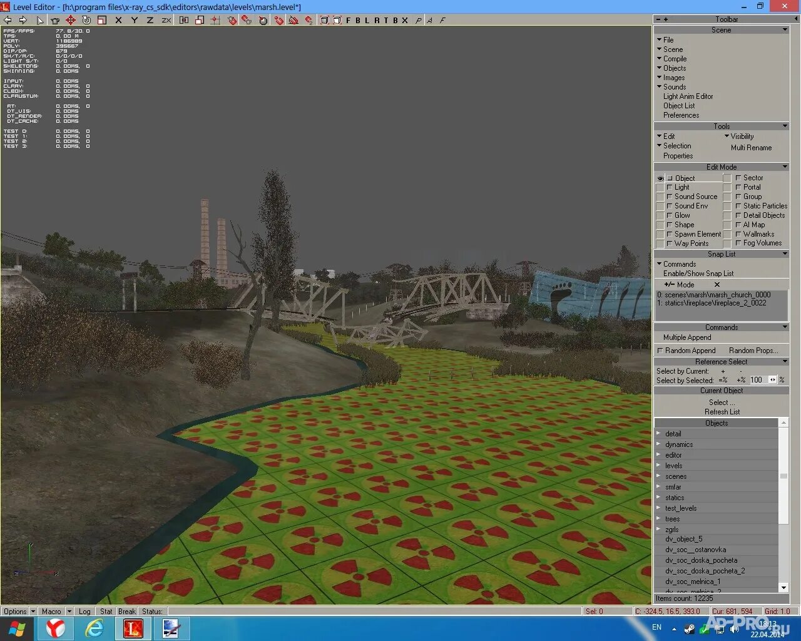Select dv_soc_doska_pocheta in the Objects list
The image size is (801, 641).
tap(702, 560)
